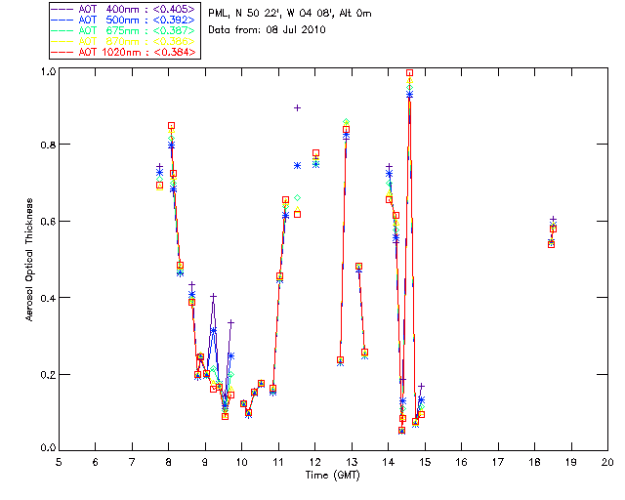Click the x-axis tick label 20
This screenshot has width=625, height=500.
tap(607, 461)
